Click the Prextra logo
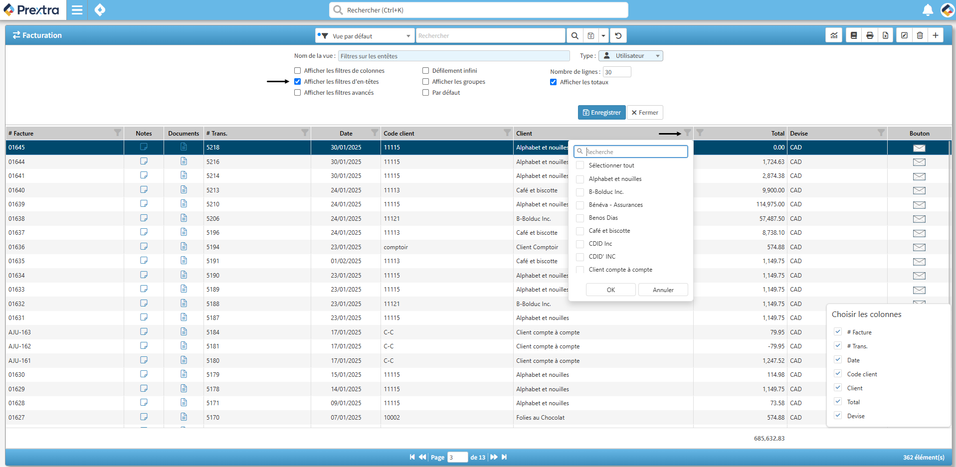The height and width of the screenshot is (467, 956). point(32,10)
